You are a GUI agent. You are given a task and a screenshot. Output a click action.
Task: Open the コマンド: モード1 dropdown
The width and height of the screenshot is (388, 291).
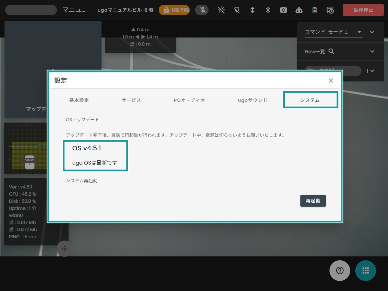point(334,32)
